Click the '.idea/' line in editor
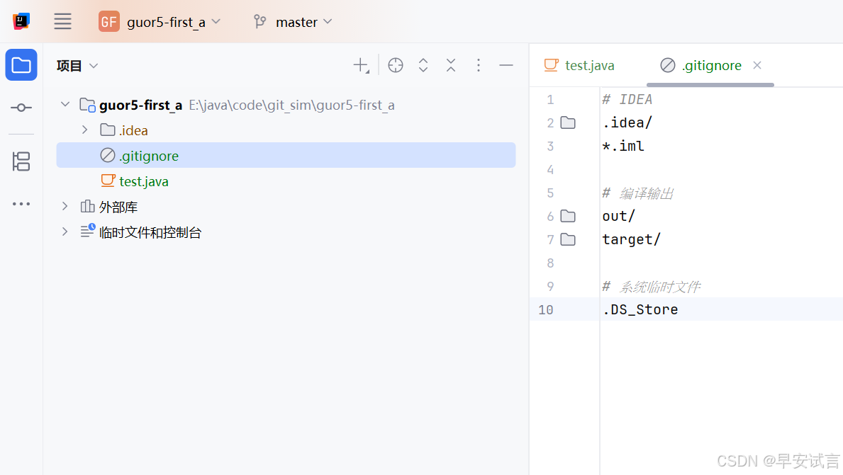Viewport: 843px width, 475px height. 627,123
